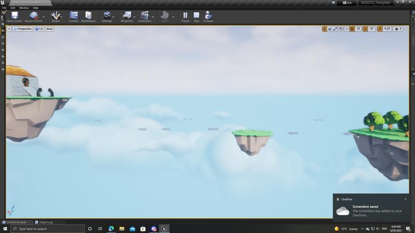Open Microsoft Store from the taskbar

[x=143, y=228]
